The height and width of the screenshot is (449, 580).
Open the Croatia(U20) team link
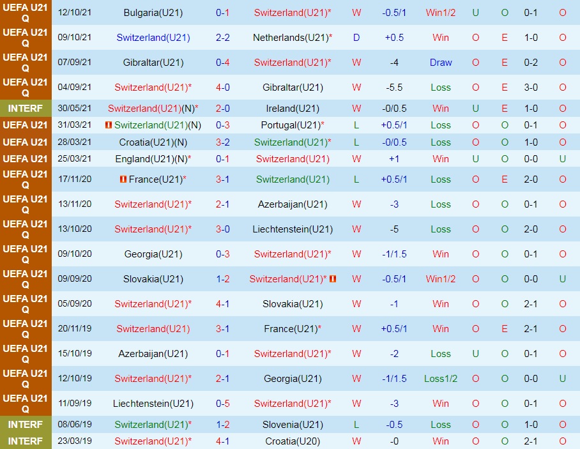[x=293, y=441]
